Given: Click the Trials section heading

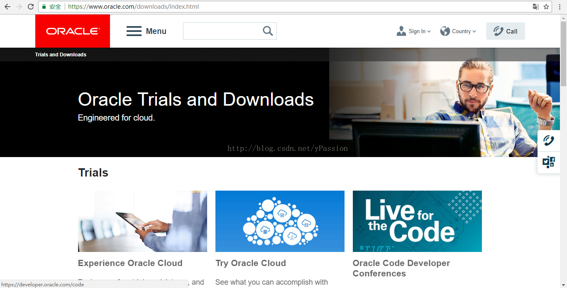Looking at the screenshot, I should click(93, 173).
